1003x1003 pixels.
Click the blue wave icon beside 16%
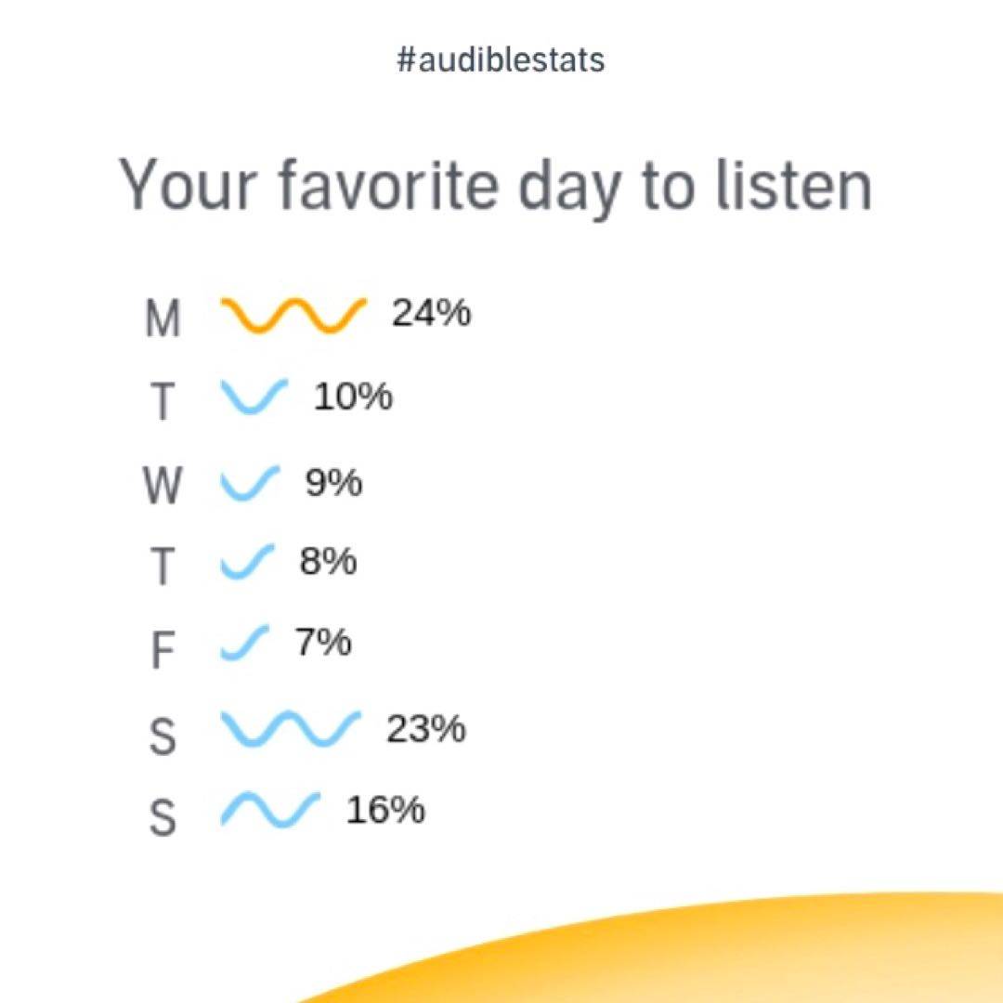click(x=270, y=810)
